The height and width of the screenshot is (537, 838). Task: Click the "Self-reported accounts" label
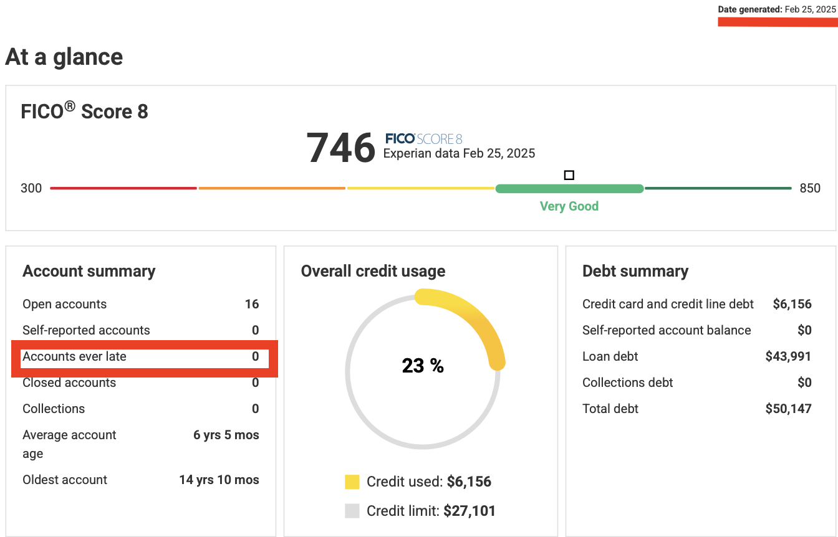(x=86, y=330)
